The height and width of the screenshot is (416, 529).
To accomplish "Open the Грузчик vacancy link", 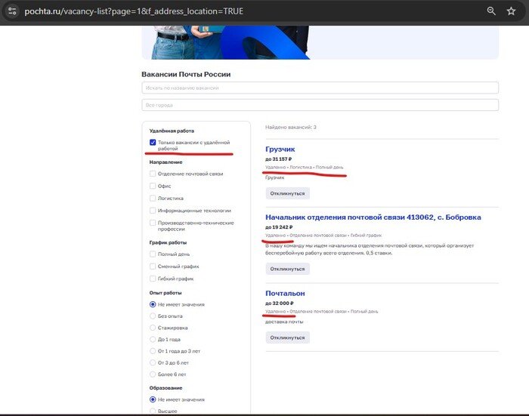I will [280, 149].
